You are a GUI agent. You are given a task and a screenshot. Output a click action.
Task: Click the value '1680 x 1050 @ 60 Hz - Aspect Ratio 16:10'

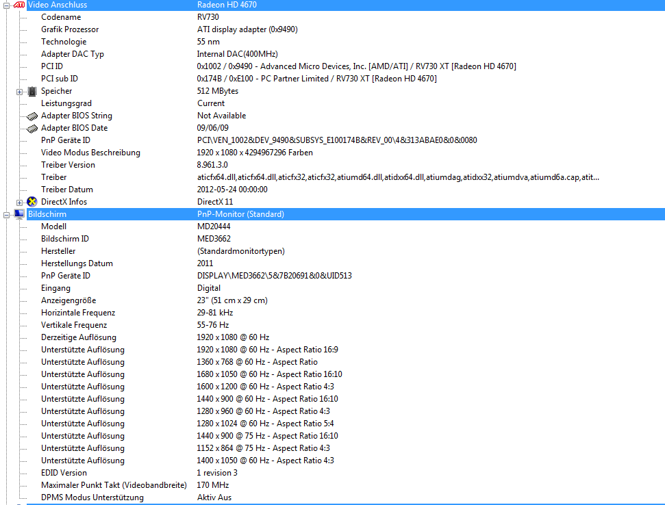click(x=270, y=374)
